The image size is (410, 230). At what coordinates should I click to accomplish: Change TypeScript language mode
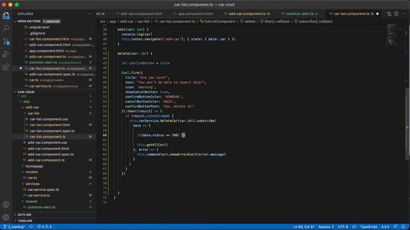[369, 227]
